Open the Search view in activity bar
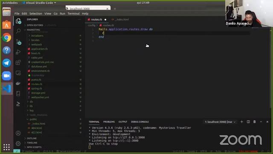Screen dimensions: 273x154 pyautogui.click(x=18, y=31)
